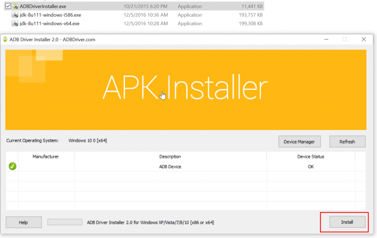
Task: Click the jdk-8u111-windows-i586.exe file icon
Action: 15,15
